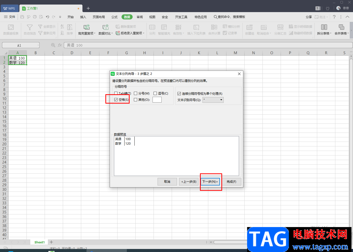Screen dimensions: 353x252
Task: Click the <上一步(B) button
Action: click(189, 181)
